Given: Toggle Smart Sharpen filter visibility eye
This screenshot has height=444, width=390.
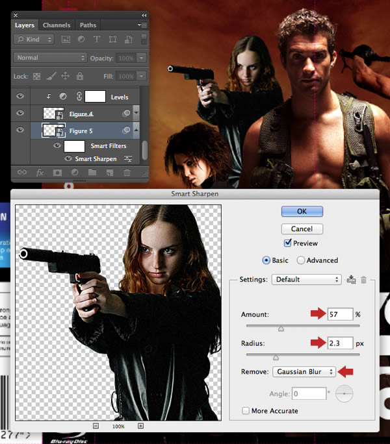Looking at the screenshot, I should [x=68, y=158].
